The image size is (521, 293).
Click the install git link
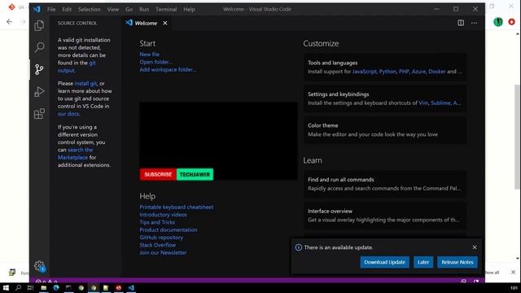(85, 83)
